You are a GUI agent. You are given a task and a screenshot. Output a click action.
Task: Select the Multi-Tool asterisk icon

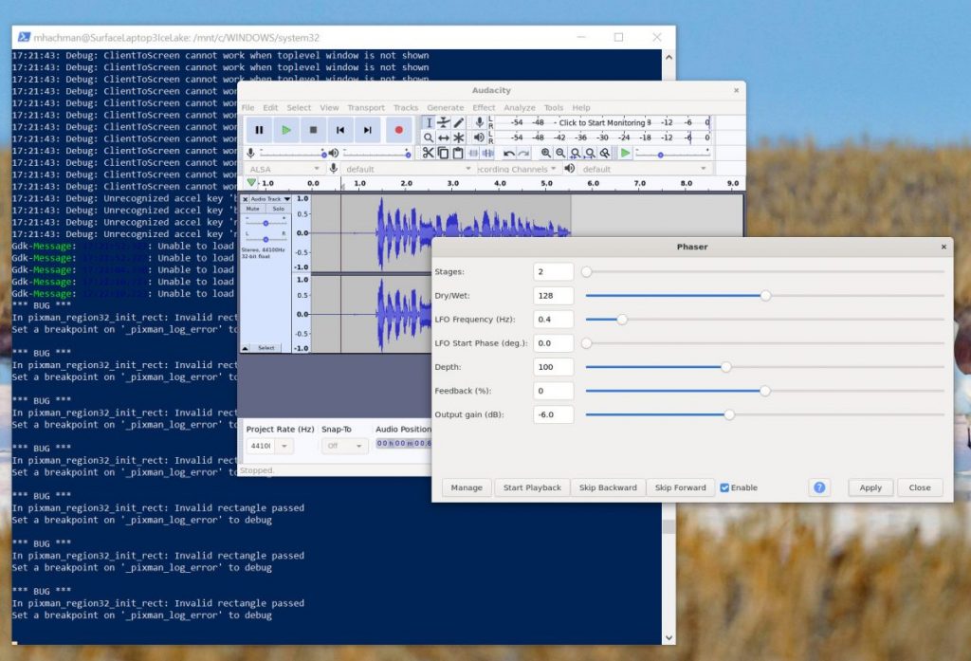coord(458,138)
